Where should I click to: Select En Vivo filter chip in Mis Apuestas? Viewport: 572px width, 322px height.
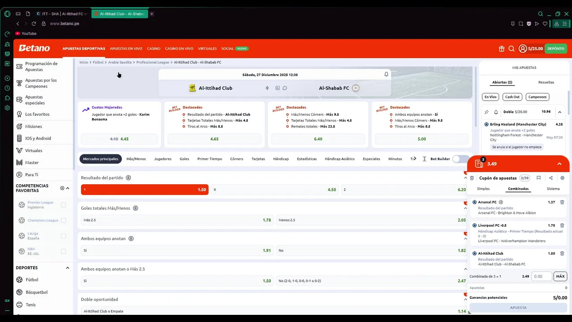490,97
